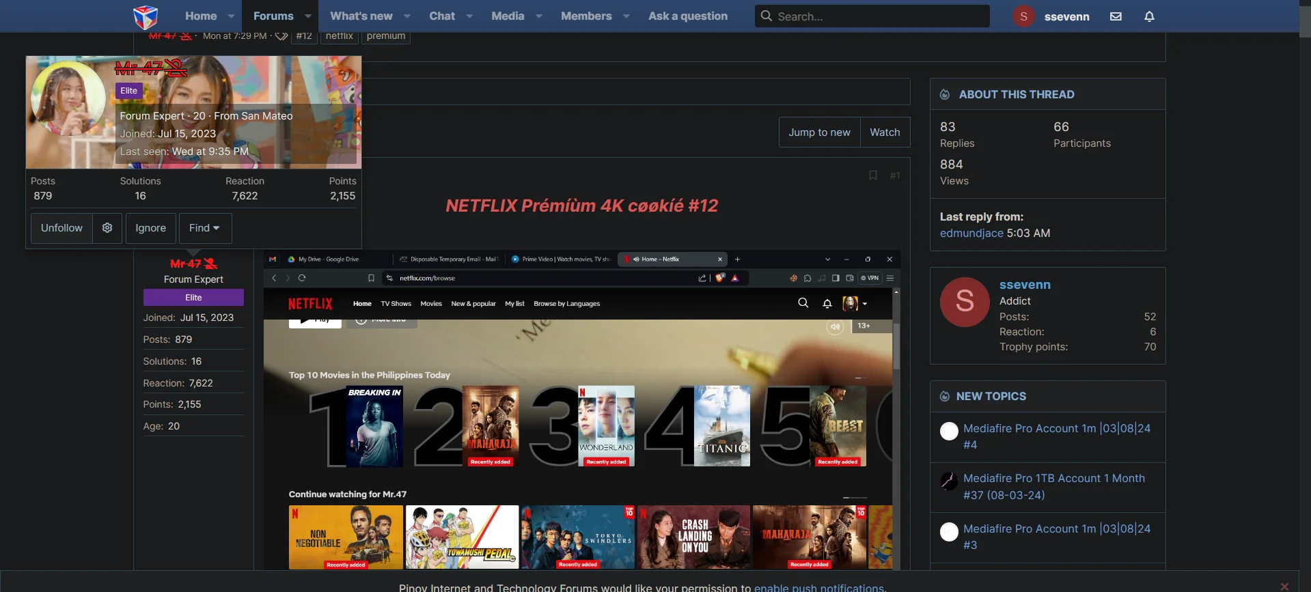Open the ssevenn avatar in sidebar card

[x=965, y=302]
